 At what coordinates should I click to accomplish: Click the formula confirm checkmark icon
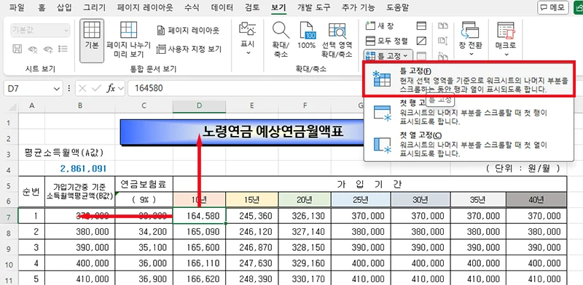(x=97, y=88)
